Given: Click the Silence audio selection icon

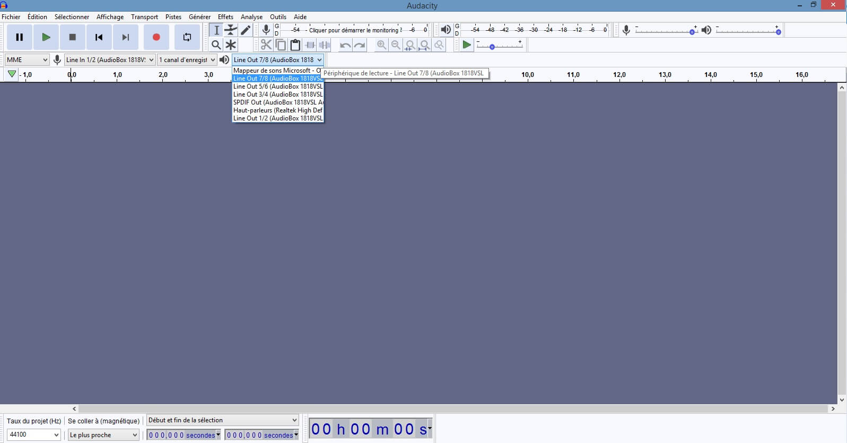Looking at the screenshot, I should pos(325,45).
